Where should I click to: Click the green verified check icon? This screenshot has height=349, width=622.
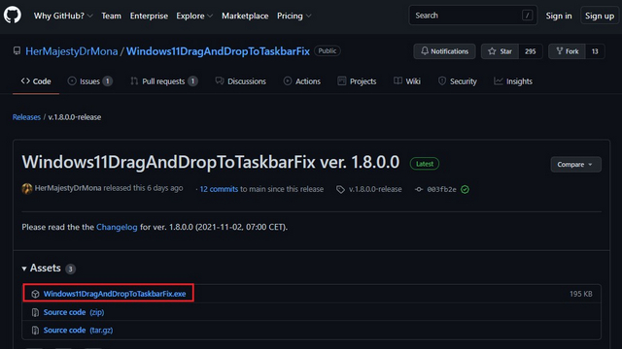465,190
